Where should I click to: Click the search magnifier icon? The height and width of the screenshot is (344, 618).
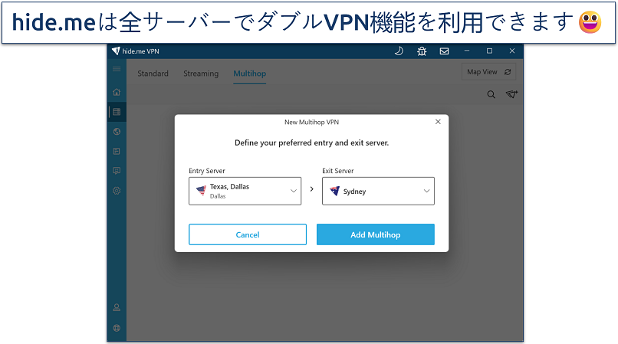pyautogui.click(x=491, y=95)
